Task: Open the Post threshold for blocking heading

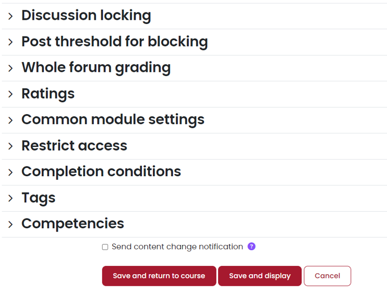Action: click(114, 42)
